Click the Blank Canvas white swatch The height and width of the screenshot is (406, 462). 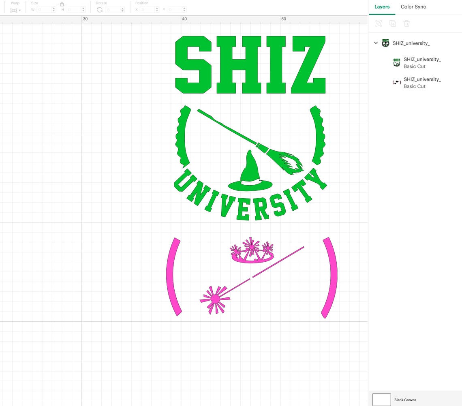point(382,400)
